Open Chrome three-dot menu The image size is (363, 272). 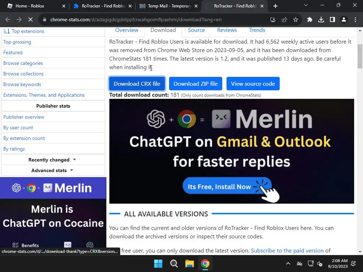click(355, 20)
